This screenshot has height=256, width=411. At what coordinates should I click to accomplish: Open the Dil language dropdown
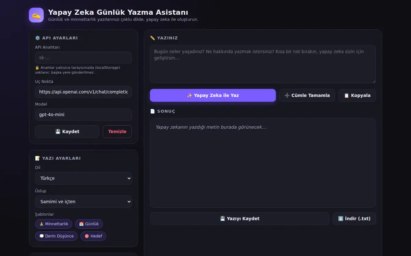click(83, 178)
